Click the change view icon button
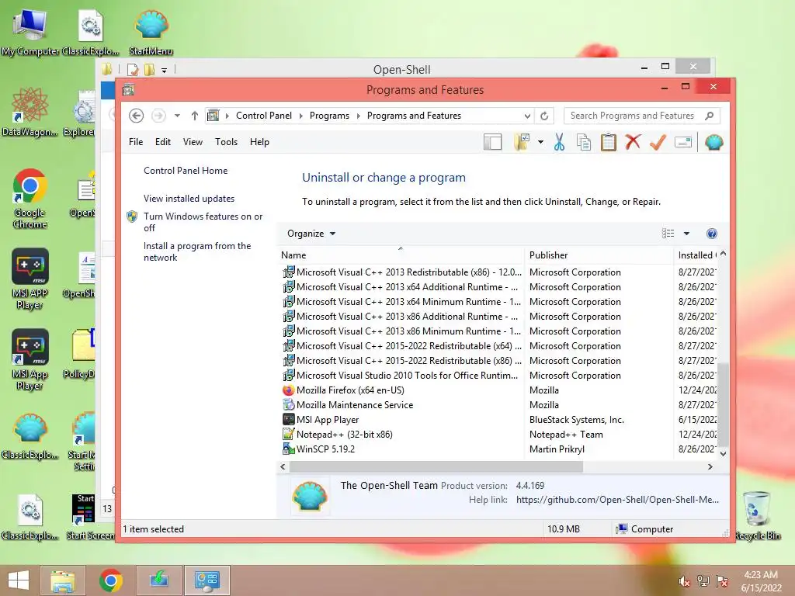This screenshot has width=795, height=596. (x=668, y=234)
